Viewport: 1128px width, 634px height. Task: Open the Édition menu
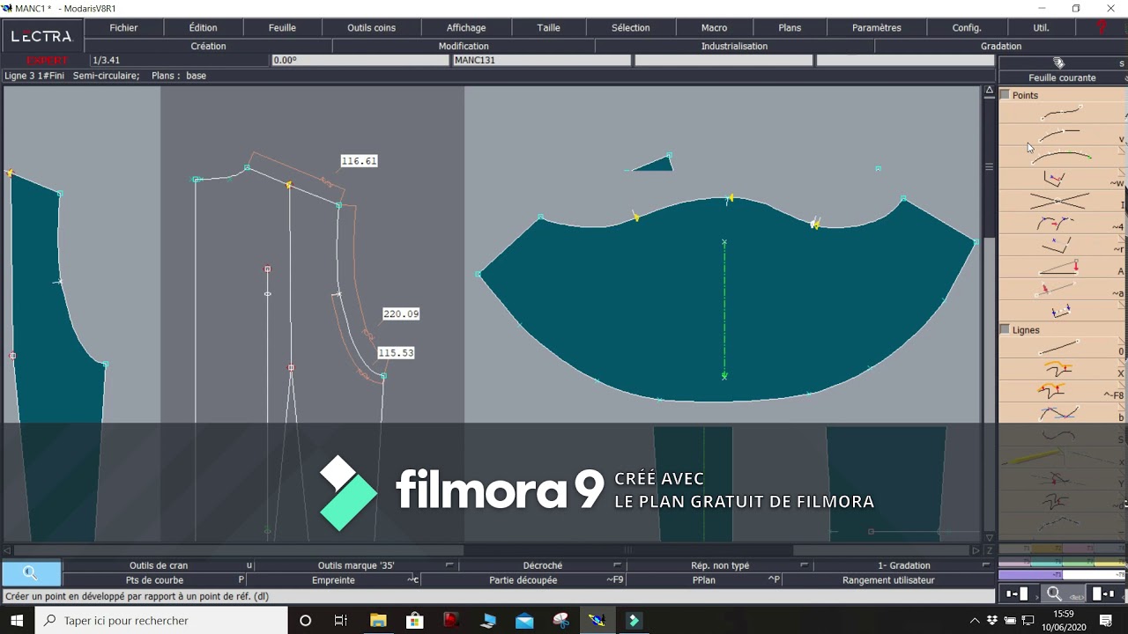coord(204,28)
